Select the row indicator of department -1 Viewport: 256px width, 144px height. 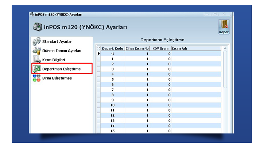pos(98,53)
